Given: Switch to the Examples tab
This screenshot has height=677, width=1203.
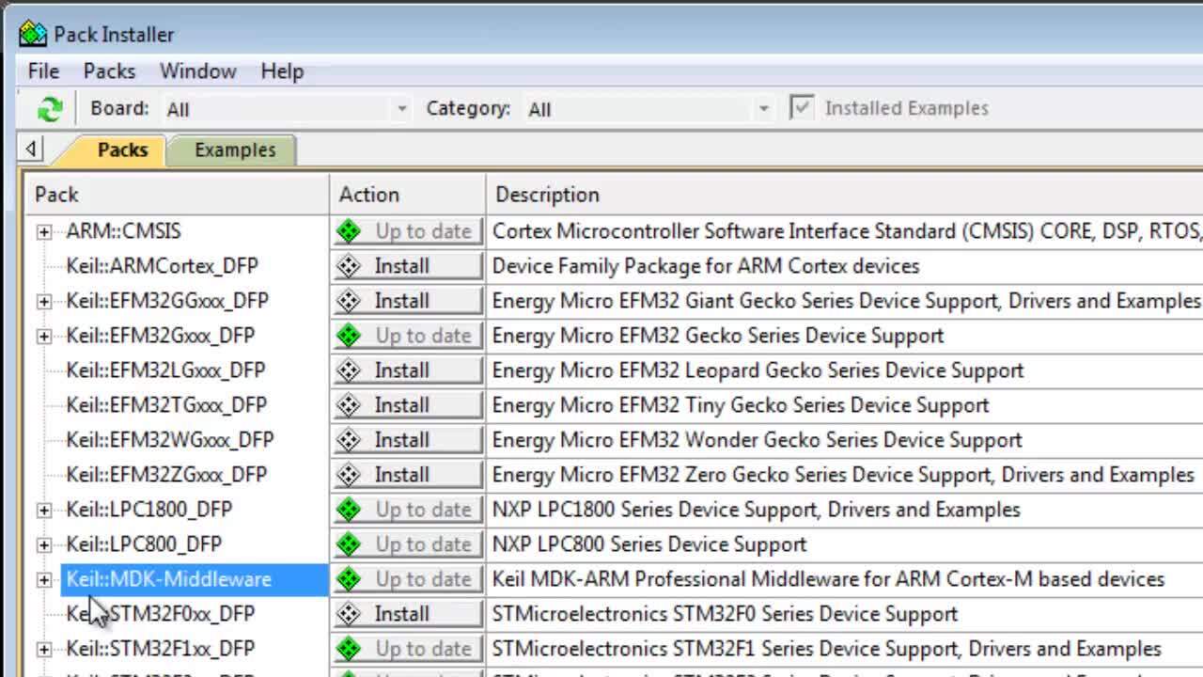Looking at the screenshot, I should (x=235, y=150).
